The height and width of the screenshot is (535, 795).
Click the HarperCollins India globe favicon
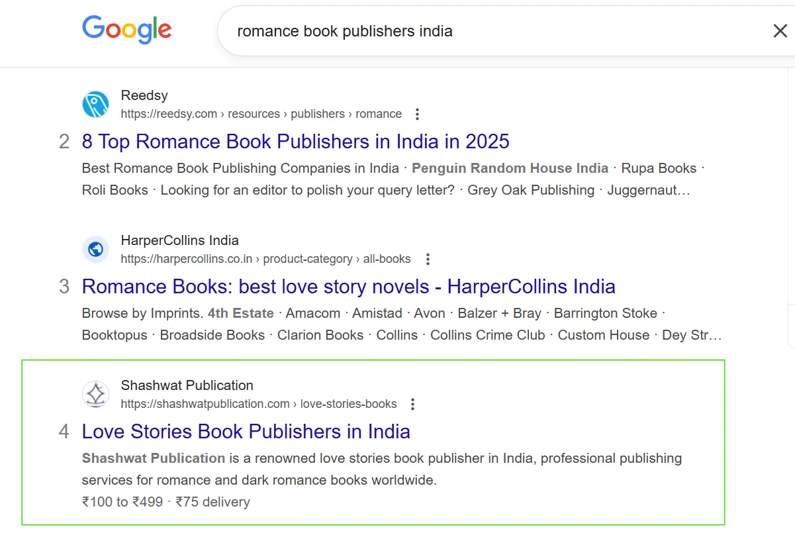tap(95, 250)
